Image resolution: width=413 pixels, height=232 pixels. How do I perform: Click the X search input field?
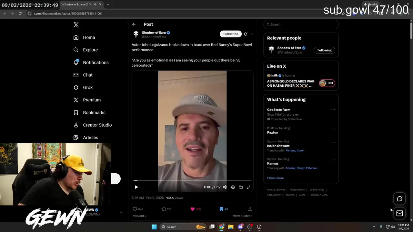coord(301,24)
